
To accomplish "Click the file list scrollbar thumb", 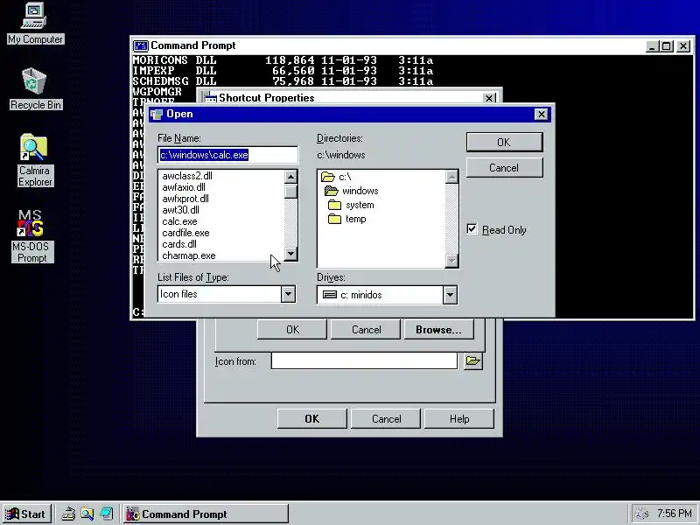I will (291, 191).
